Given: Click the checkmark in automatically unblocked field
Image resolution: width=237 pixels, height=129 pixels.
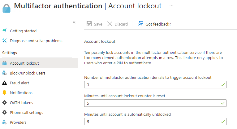Looking at the screenshot, I should pos(223,122).
